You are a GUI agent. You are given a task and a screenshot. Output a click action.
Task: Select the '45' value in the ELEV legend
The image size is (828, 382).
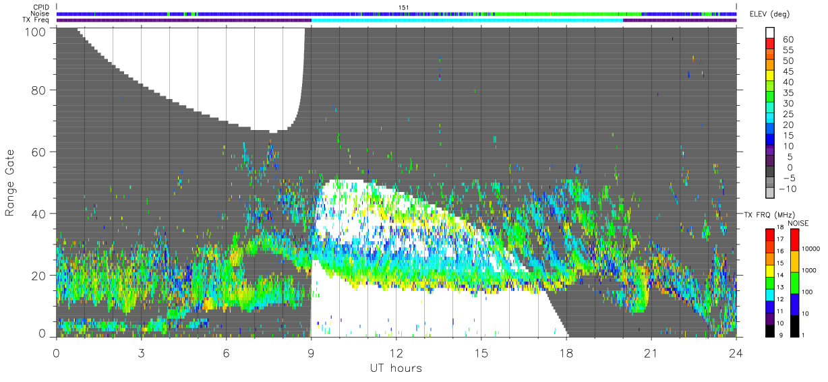(787, 71)
